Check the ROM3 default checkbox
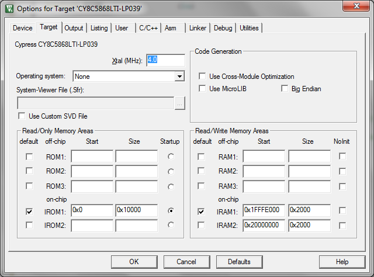374x277 pixels. tap(29, 186)
